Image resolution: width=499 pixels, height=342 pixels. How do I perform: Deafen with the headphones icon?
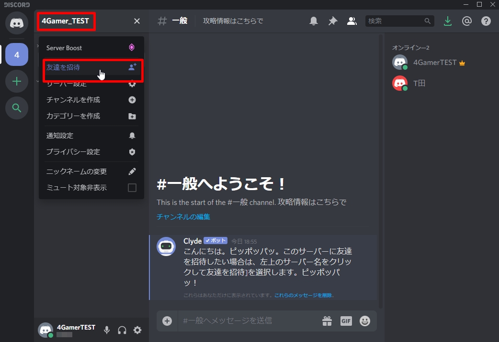tap(122, 330)
